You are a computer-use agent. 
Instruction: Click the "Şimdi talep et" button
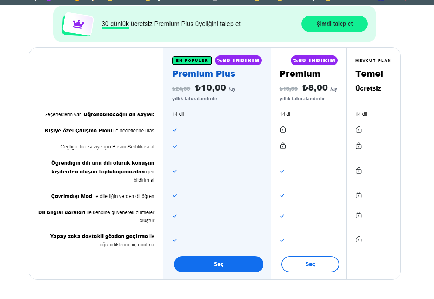(x=334, y=24)
